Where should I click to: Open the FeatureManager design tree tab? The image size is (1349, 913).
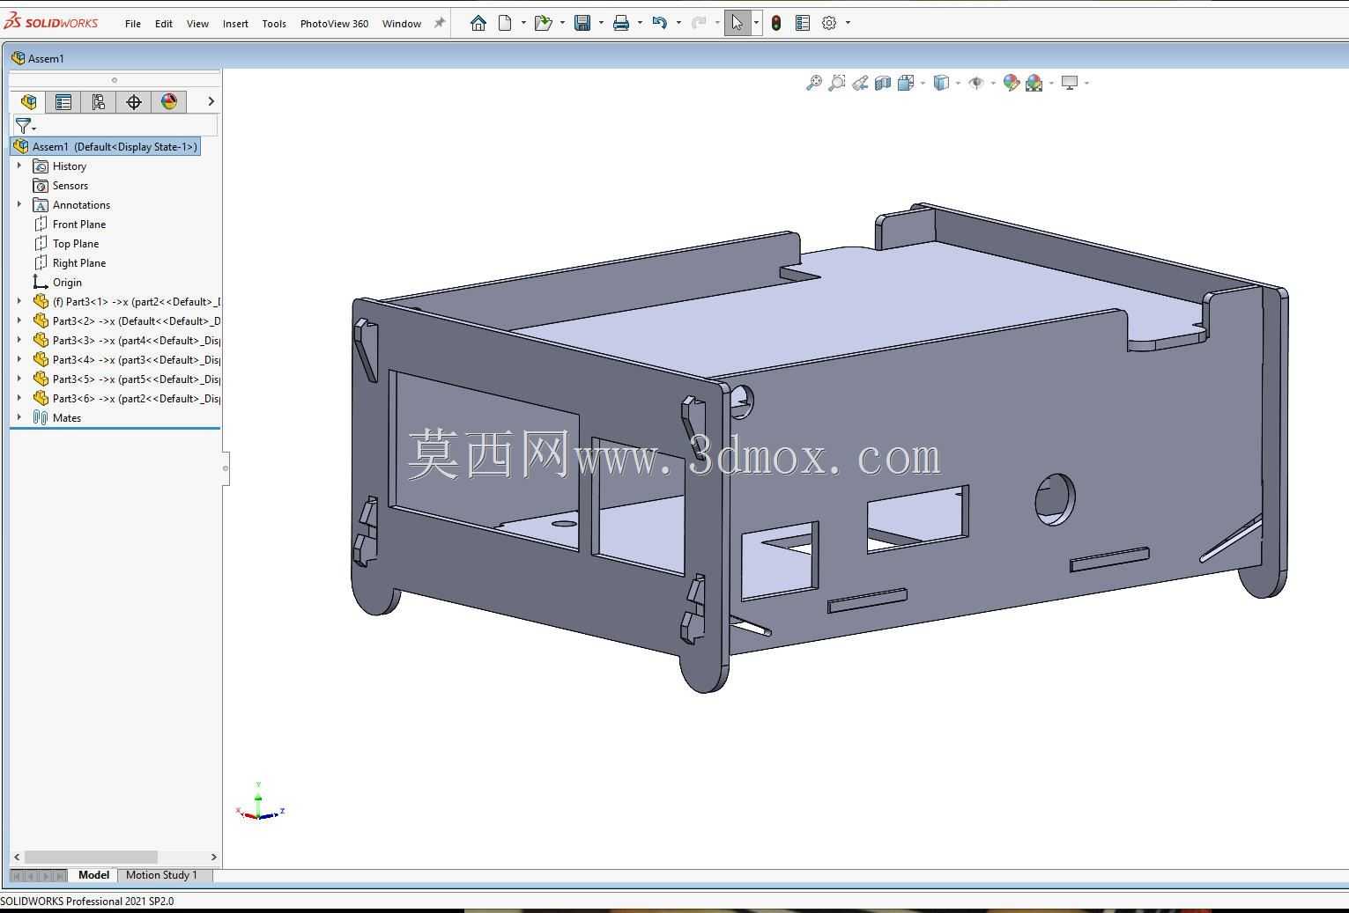pos(28,101)
